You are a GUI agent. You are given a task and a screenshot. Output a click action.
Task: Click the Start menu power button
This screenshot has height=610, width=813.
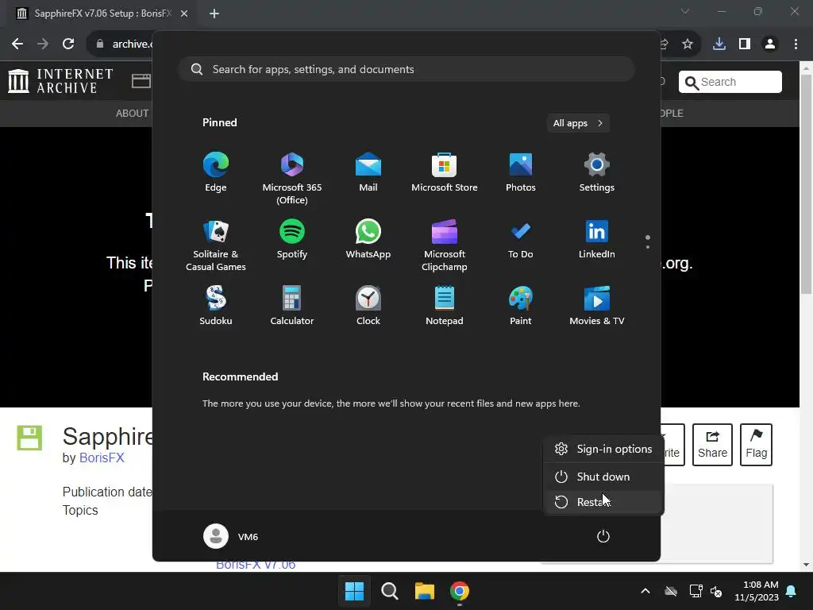(603, 536)
